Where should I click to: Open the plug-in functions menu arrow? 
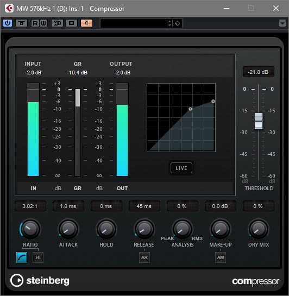[x=282, y=23]
